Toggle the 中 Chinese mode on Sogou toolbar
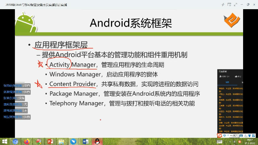The image size is (258, 145). coord(224,136)
